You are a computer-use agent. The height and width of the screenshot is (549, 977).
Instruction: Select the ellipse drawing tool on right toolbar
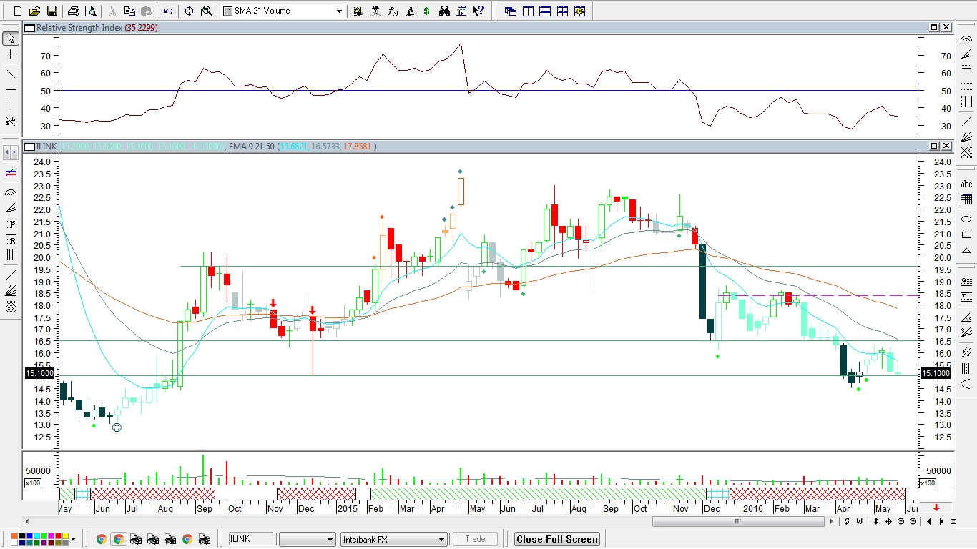coord(966,219)
